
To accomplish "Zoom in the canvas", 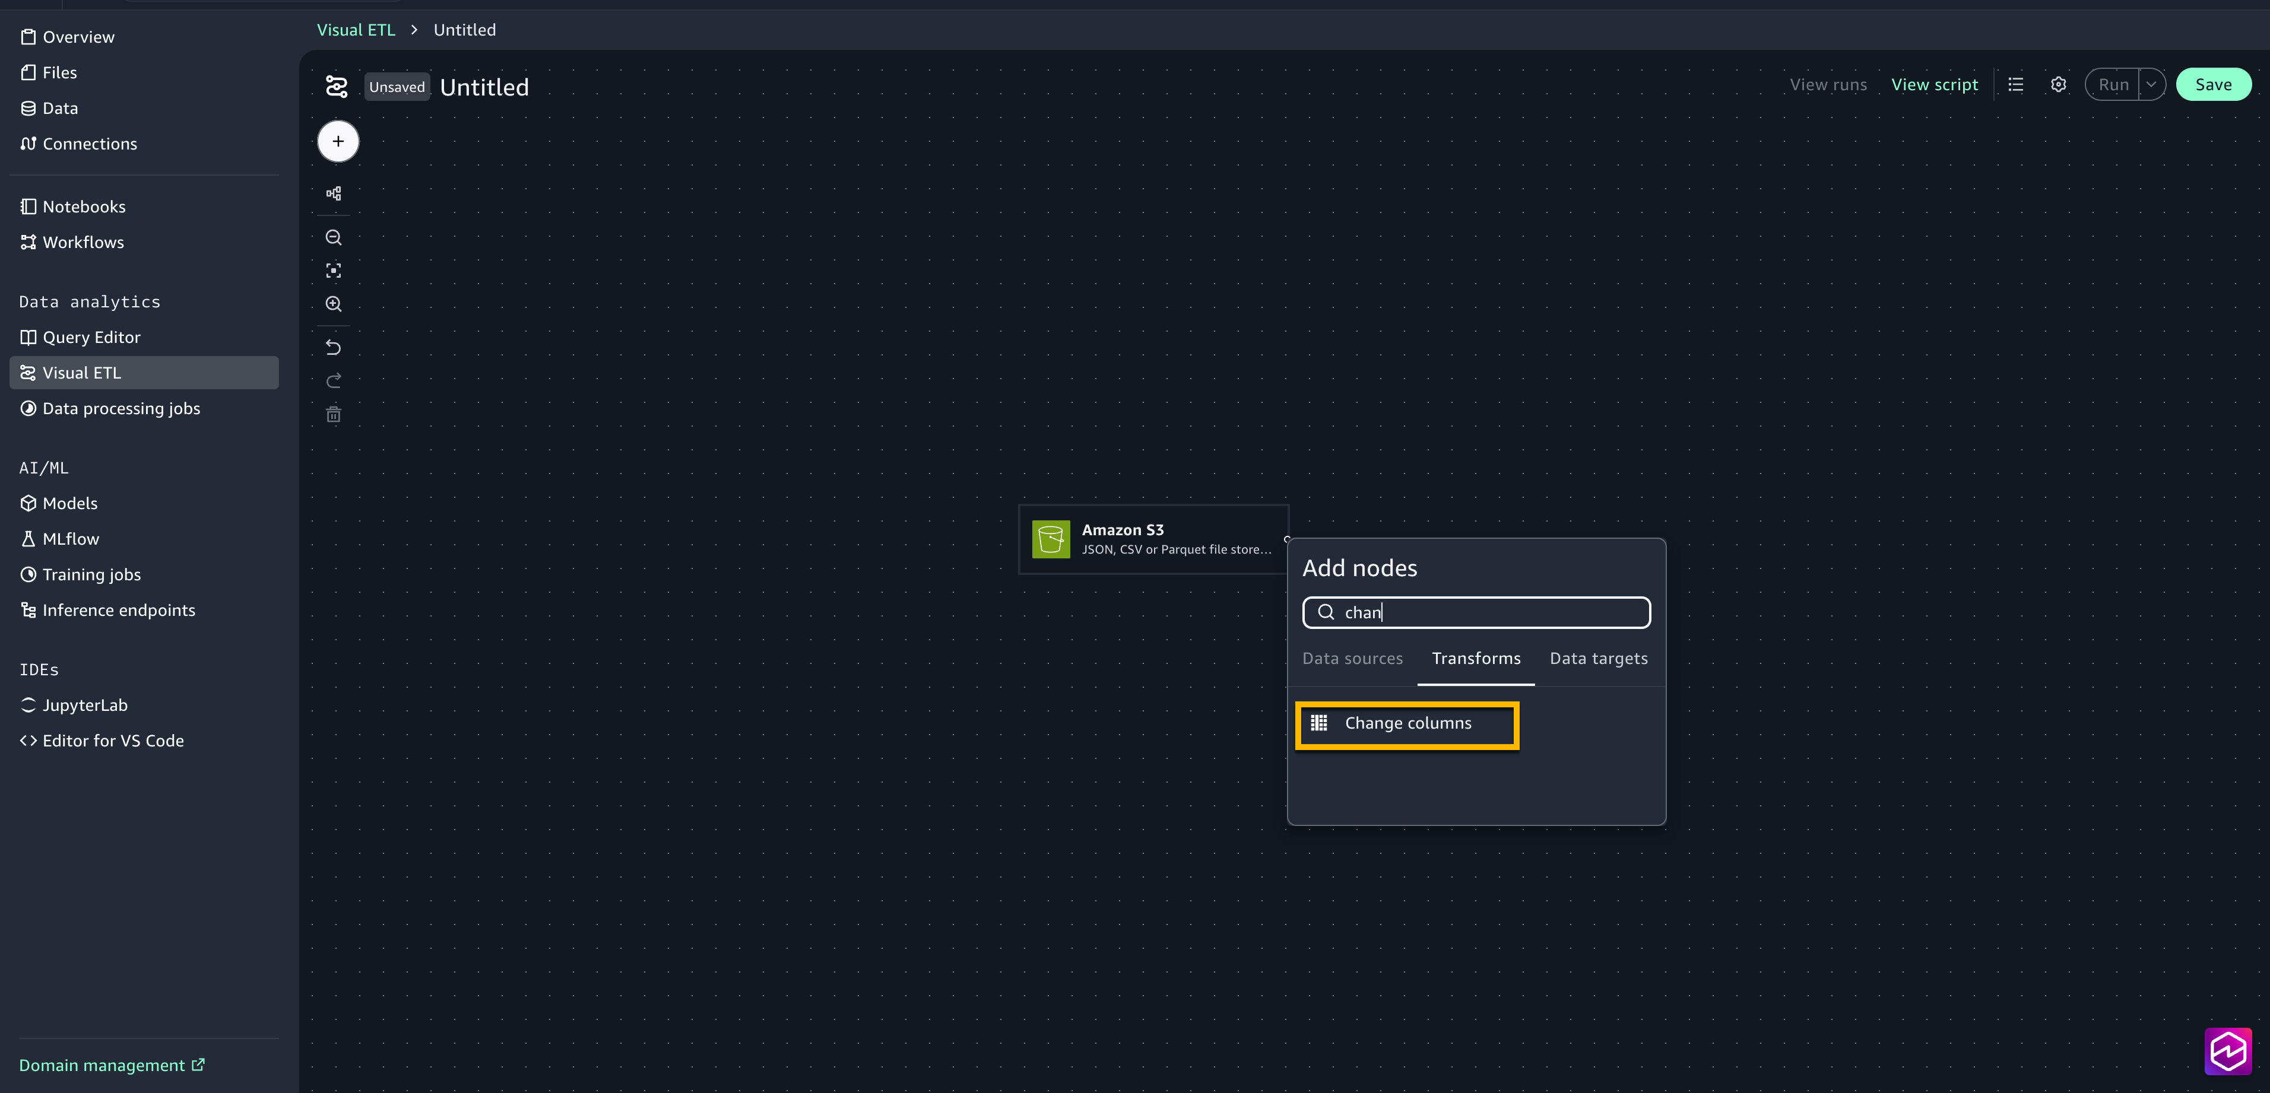I will (333, 304).
